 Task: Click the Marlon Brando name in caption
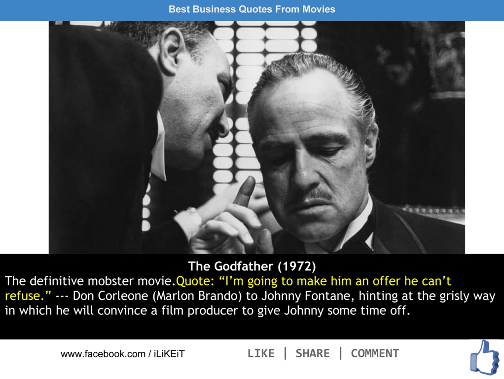(197, 296)
